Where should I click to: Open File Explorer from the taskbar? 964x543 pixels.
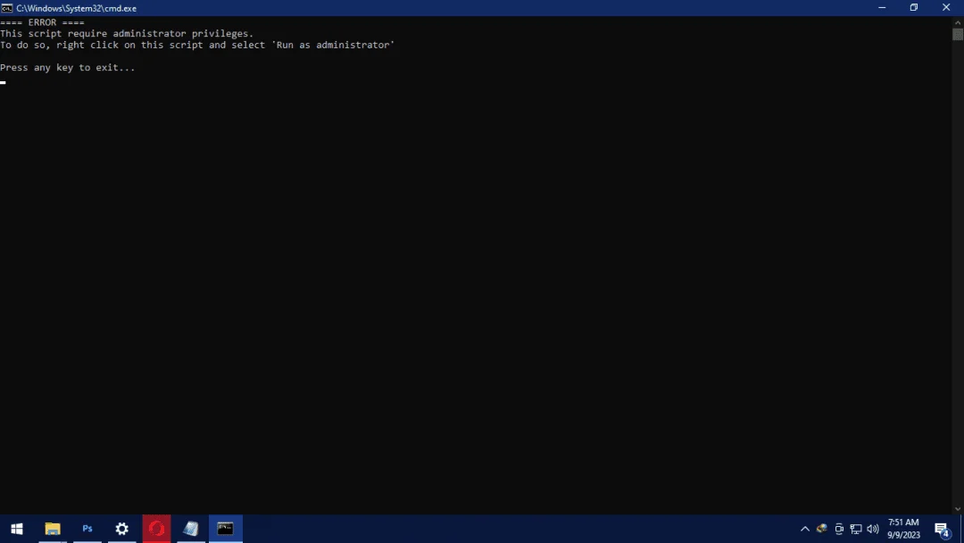(x=53, y=529)
